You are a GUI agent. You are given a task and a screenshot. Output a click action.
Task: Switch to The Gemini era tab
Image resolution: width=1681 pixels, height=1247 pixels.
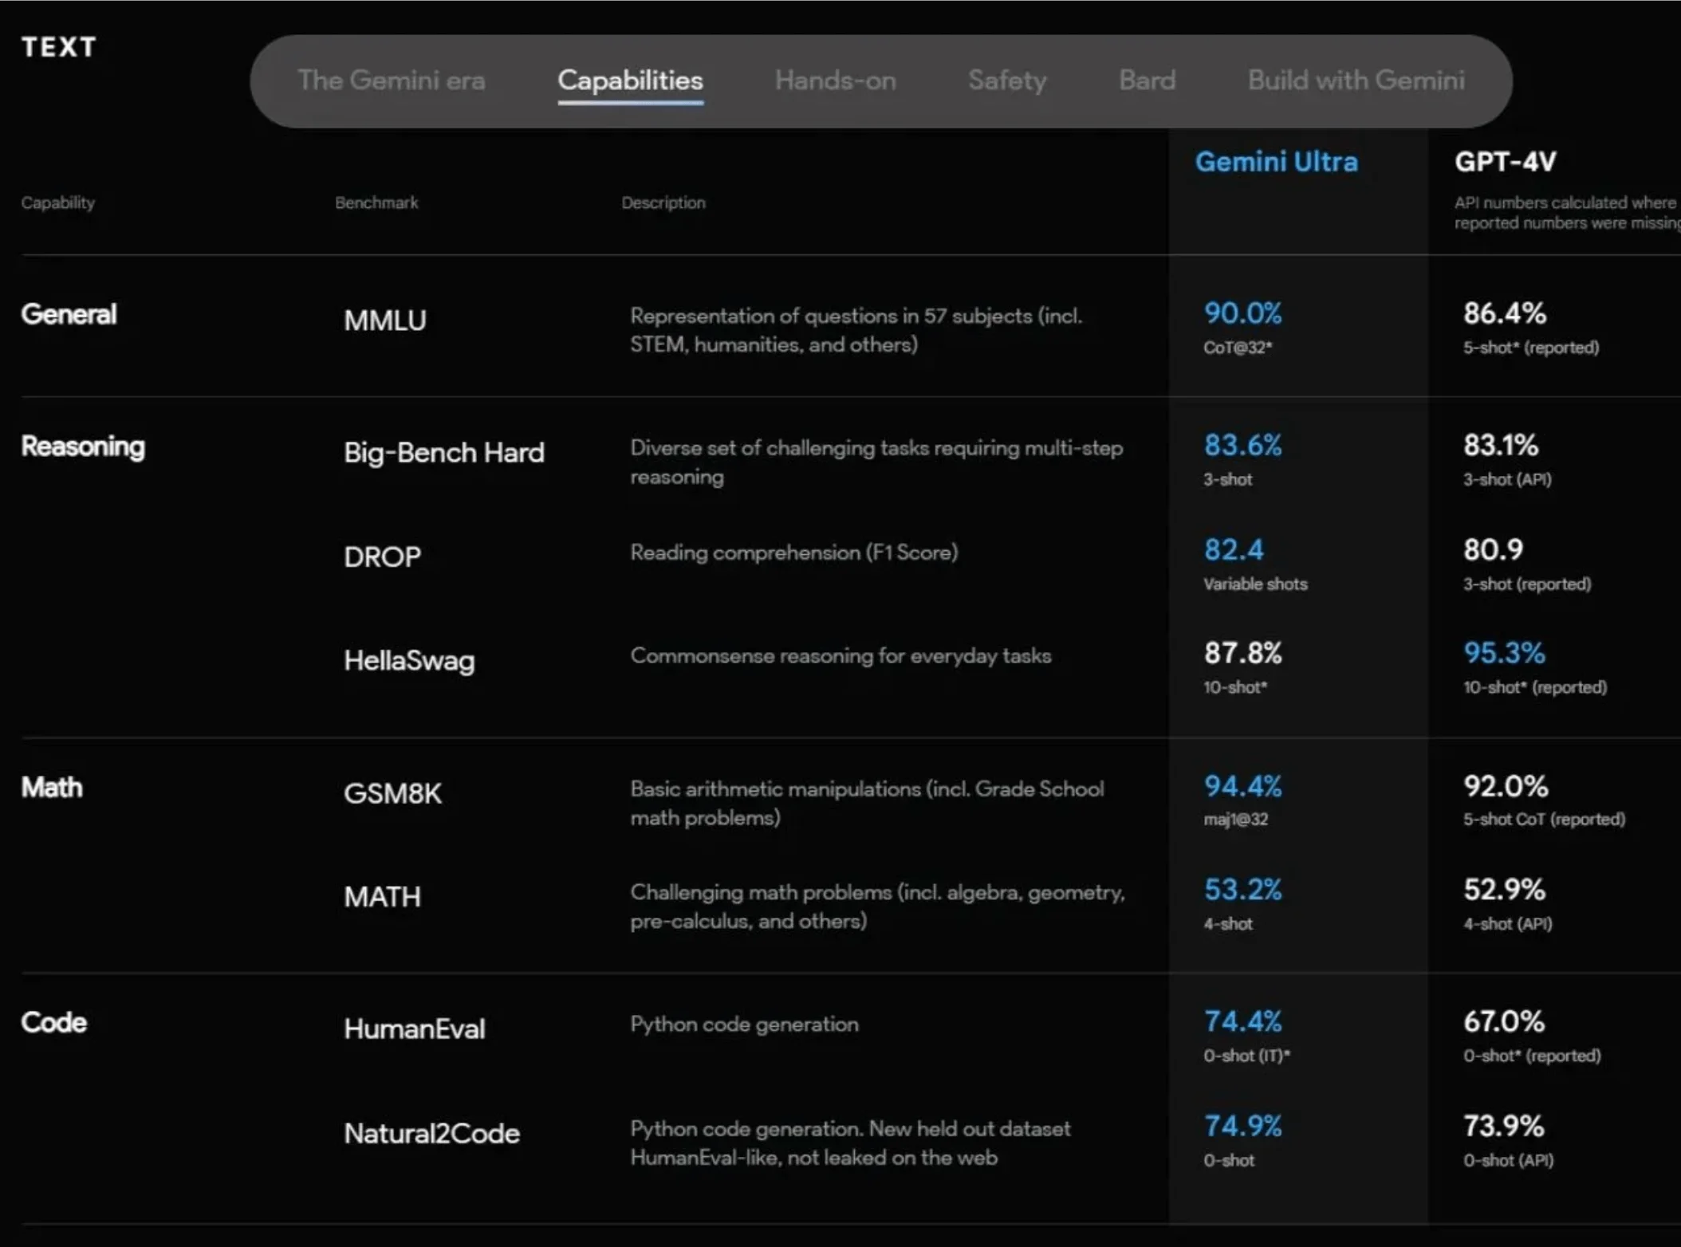pyautogui.click(x=392, y=81)
